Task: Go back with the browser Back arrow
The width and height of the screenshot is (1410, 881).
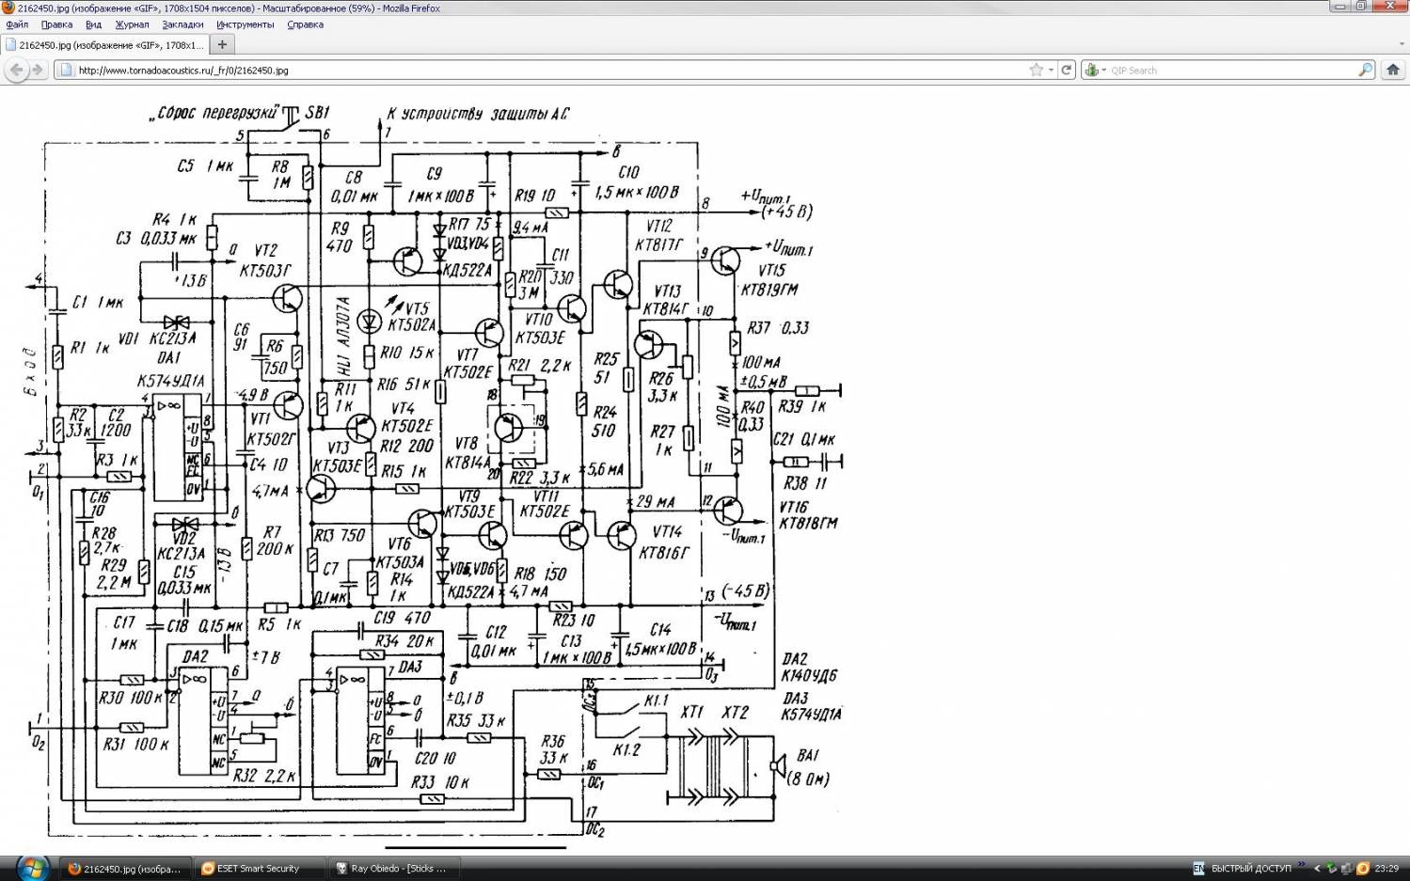Action: pyautogui.click(x=16, y=70)
